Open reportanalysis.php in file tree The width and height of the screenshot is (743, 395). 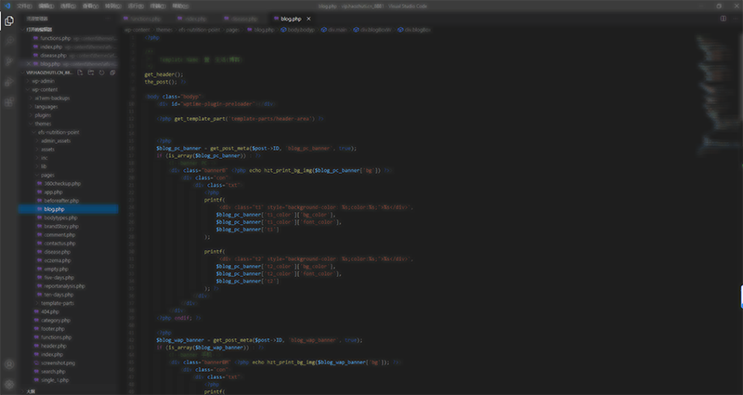coord(64,286)
